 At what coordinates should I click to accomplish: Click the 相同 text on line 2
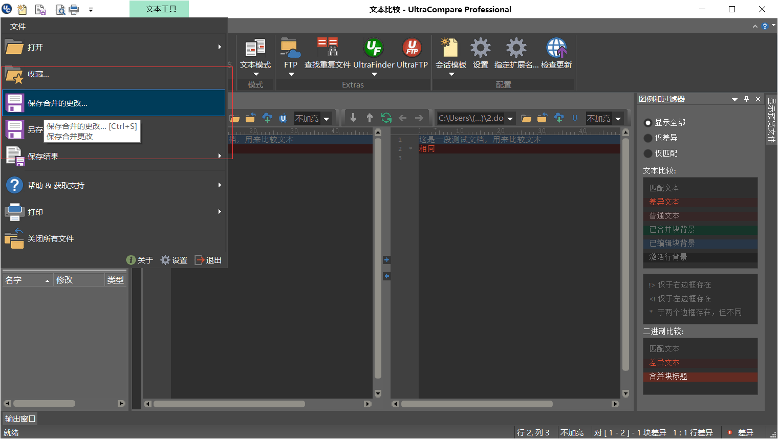427,149
